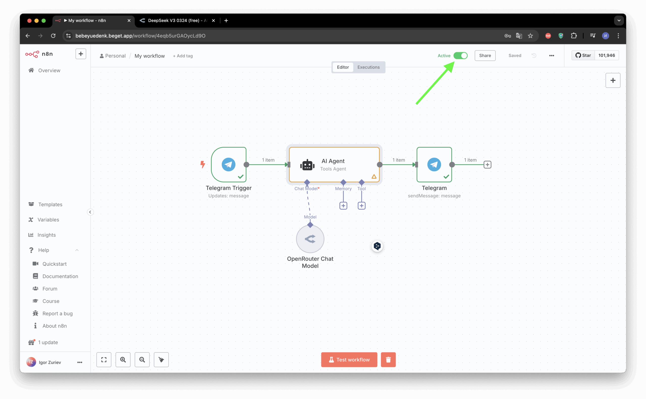Open Templates in the sidebar
646x399 pixels.
(50, 204)
